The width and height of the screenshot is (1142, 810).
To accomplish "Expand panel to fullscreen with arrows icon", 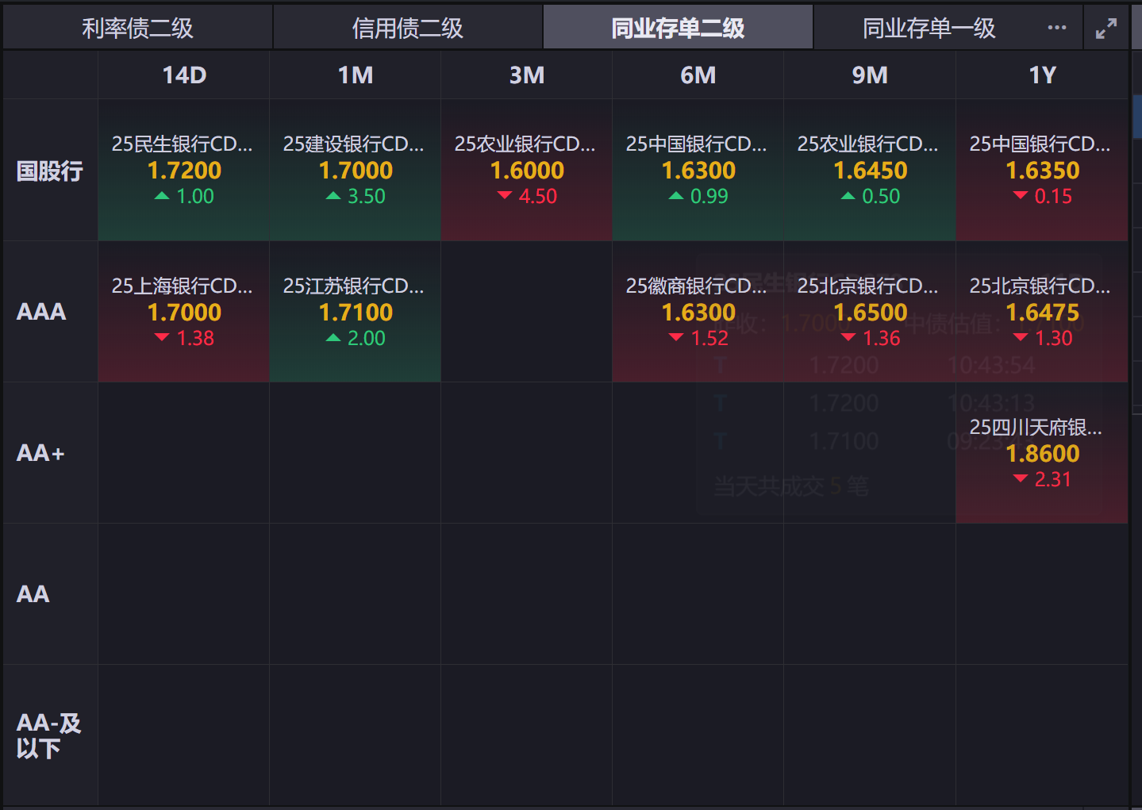I will pos(1105,29).
